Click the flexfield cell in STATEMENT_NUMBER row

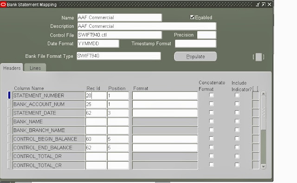coord(256,95)
